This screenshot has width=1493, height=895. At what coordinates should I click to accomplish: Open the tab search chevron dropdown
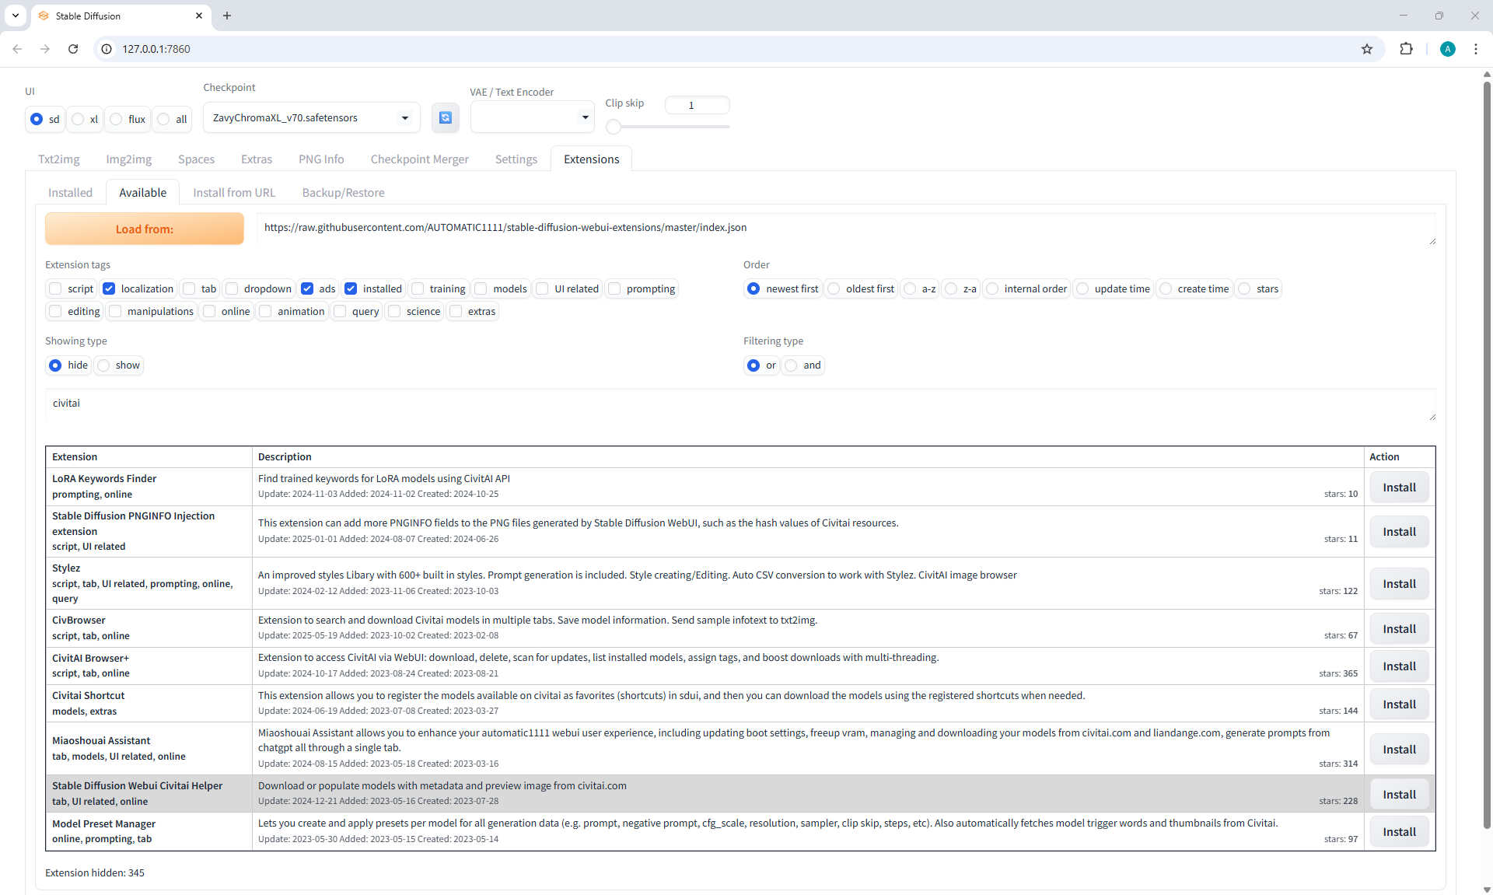(16, 16)
